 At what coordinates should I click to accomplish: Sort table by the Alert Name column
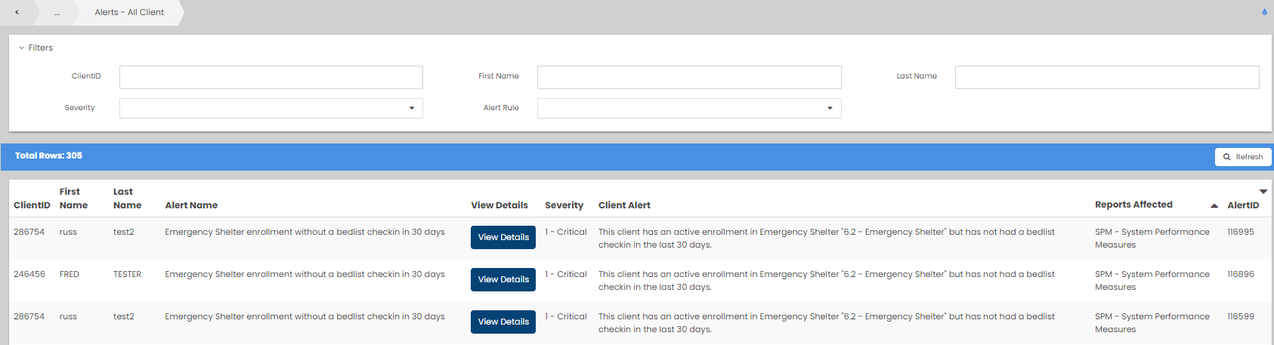(191, 205)
